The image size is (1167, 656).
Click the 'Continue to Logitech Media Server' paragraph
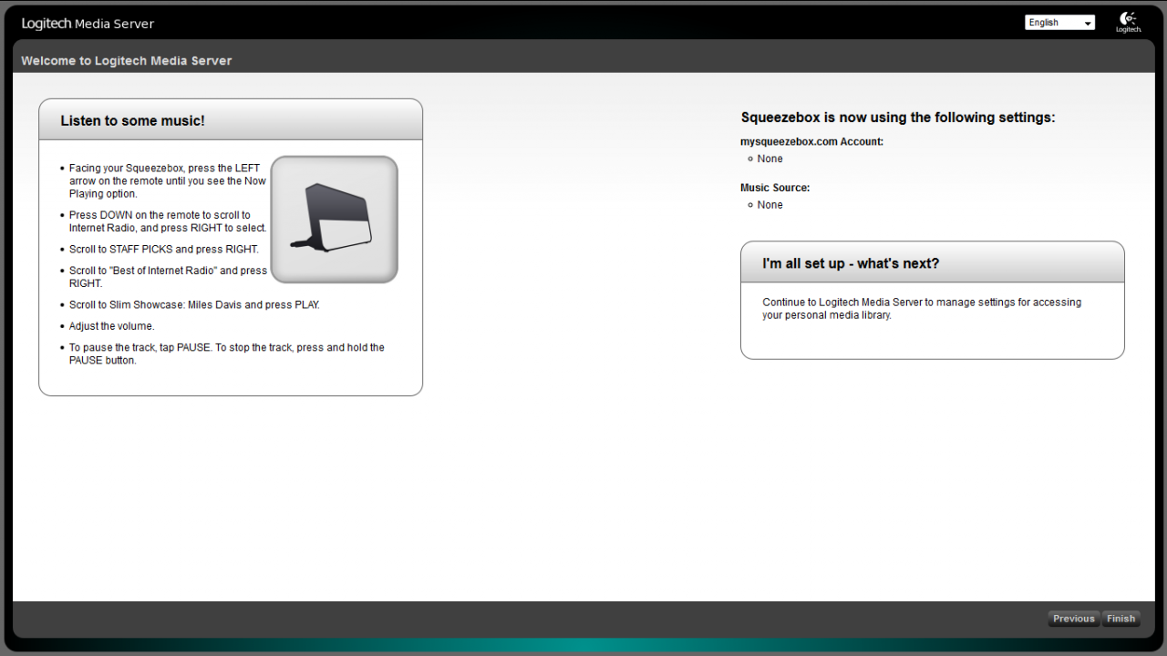tap(922, 309)
